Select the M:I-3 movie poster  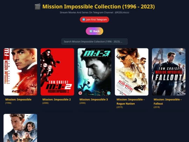[x=94, y=72]
